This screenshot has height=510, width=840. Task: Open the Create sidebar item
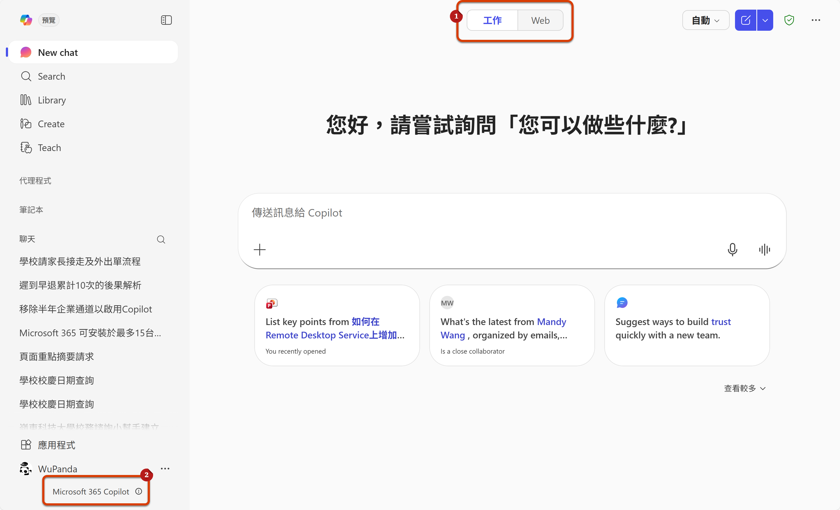[x=51, y=124]
